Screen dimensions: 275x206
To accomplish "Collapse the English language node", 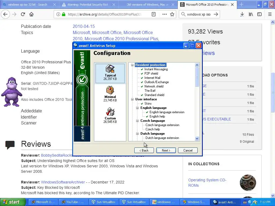I will coord(137,108).
